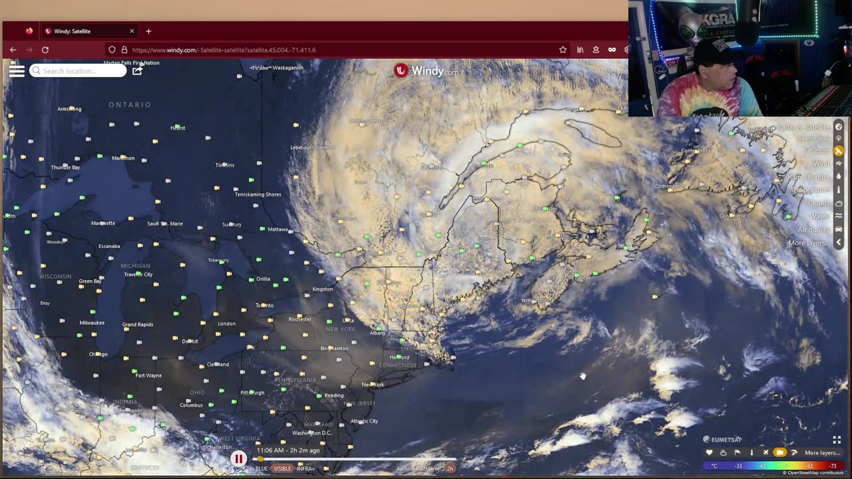Click the 'Radar & Satellite' text label
This screenshot has width=852, height=479.
click(x=805, y=127)
